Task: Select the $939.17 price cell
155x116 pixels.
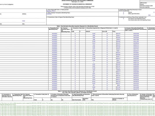Action: coord(119,39)
